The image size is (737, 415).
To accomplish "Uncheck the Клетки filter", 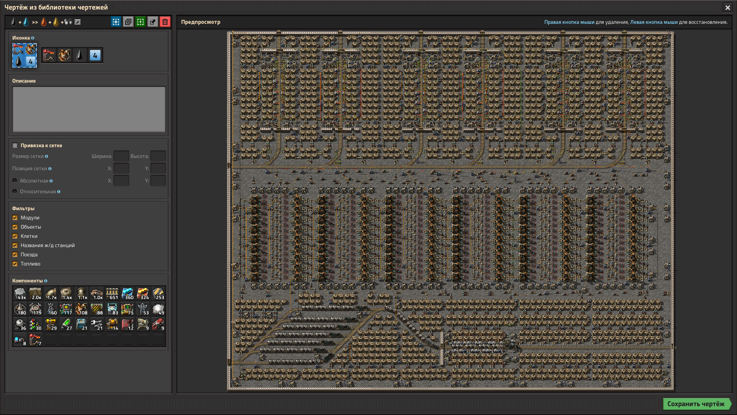I will click(x=15, y=236).
